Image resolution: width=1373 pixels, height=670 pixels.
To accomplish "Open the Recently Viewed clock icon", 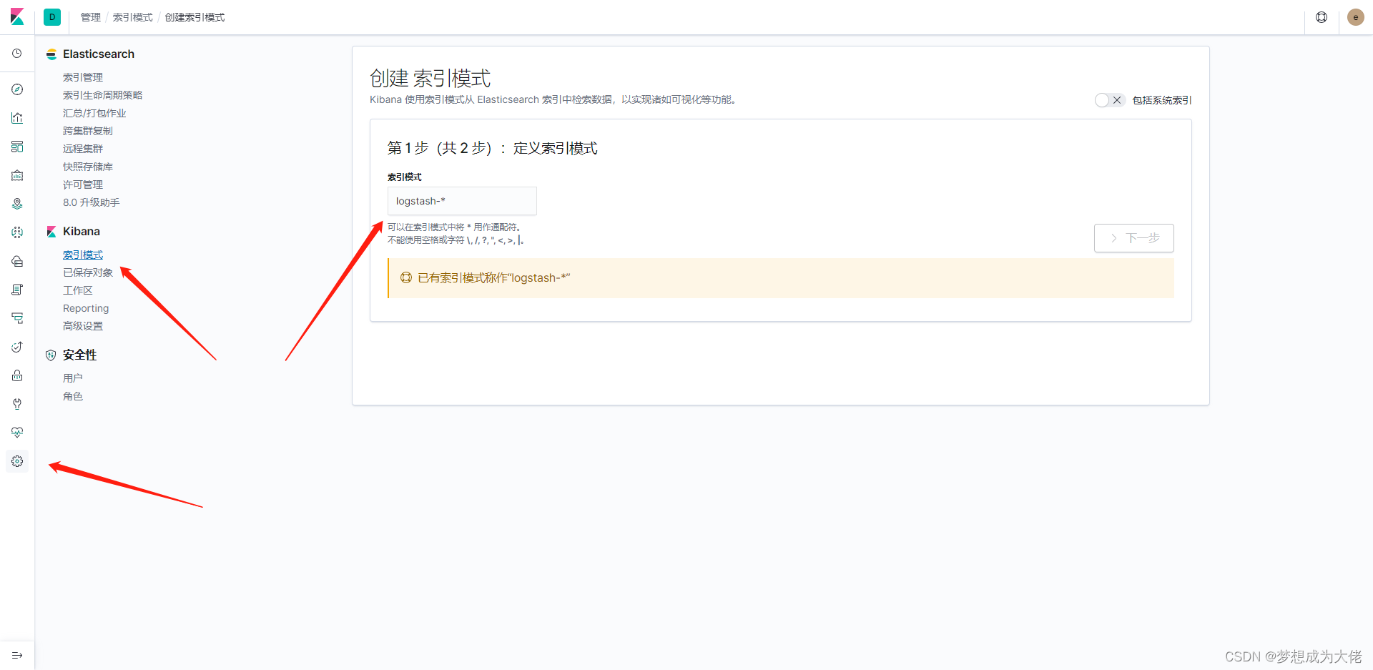I will click(x=17, y=53).
